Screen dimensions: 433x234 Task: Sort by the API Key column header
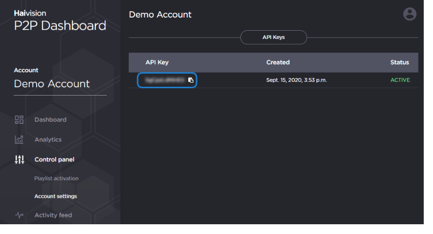157,62
